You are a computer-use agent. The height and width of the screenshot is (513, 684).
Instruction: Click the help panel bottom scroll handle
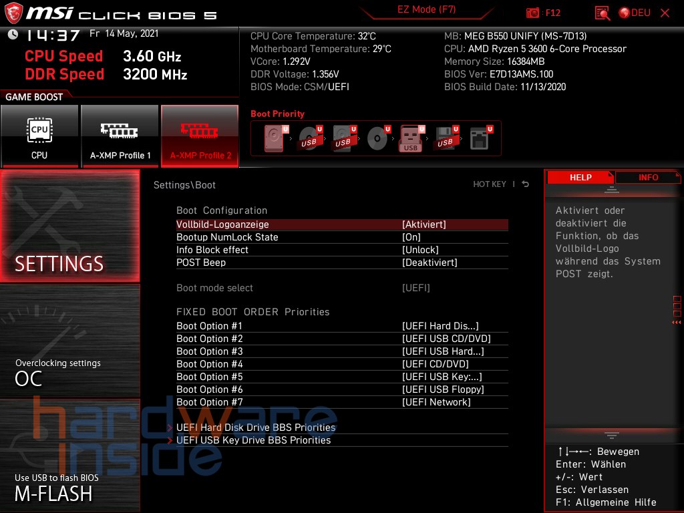(x=612, y=435)
